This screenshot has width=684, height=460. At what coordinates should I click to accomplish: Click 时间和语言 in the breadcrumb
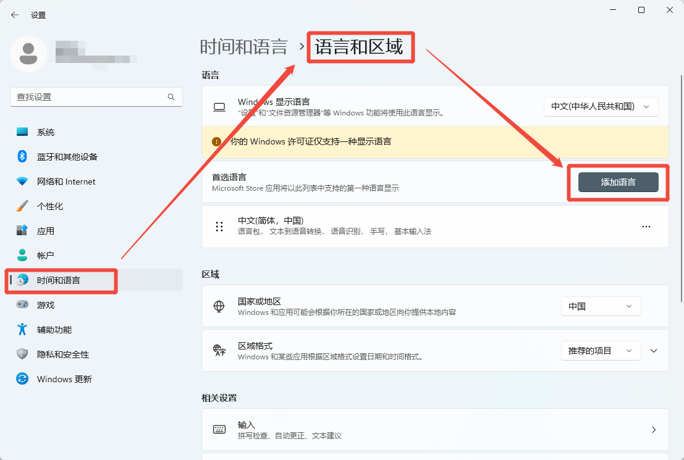pyautogui.click(x=244, y=47)
